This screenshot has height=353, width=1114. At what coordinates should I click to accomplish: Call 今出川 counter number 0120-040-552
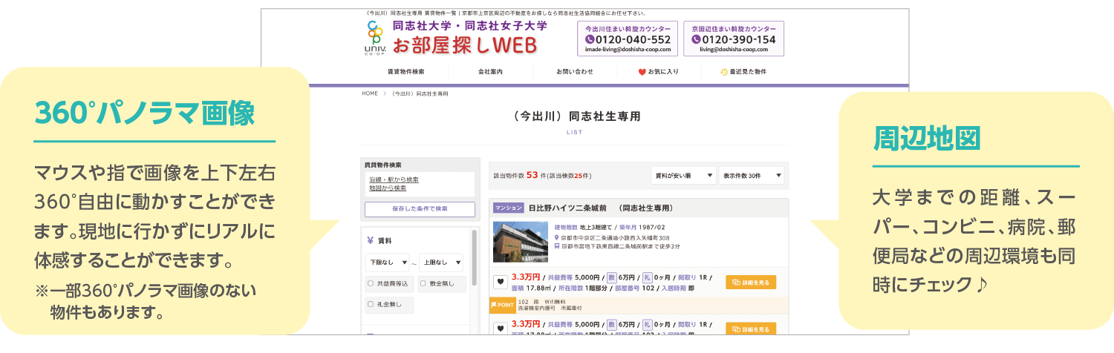click(628, 40)
